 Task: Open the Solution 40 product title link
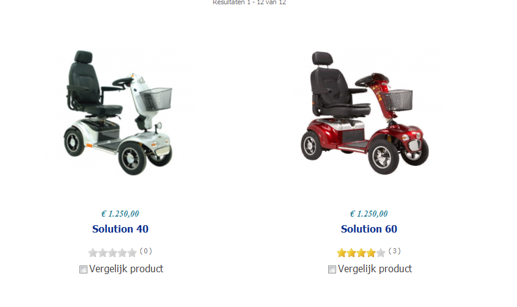point(120,229)
